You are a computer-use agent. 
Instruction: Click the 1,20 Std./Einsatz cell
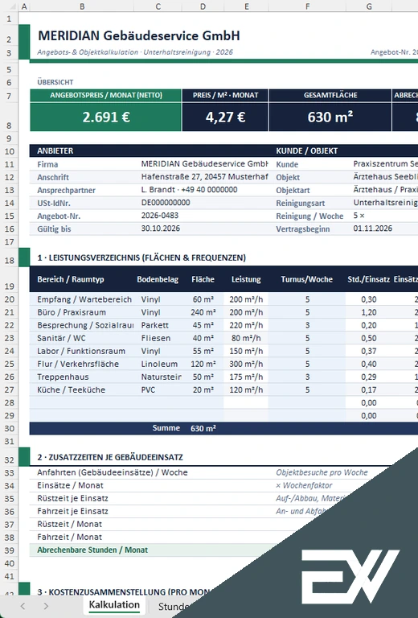369,312
